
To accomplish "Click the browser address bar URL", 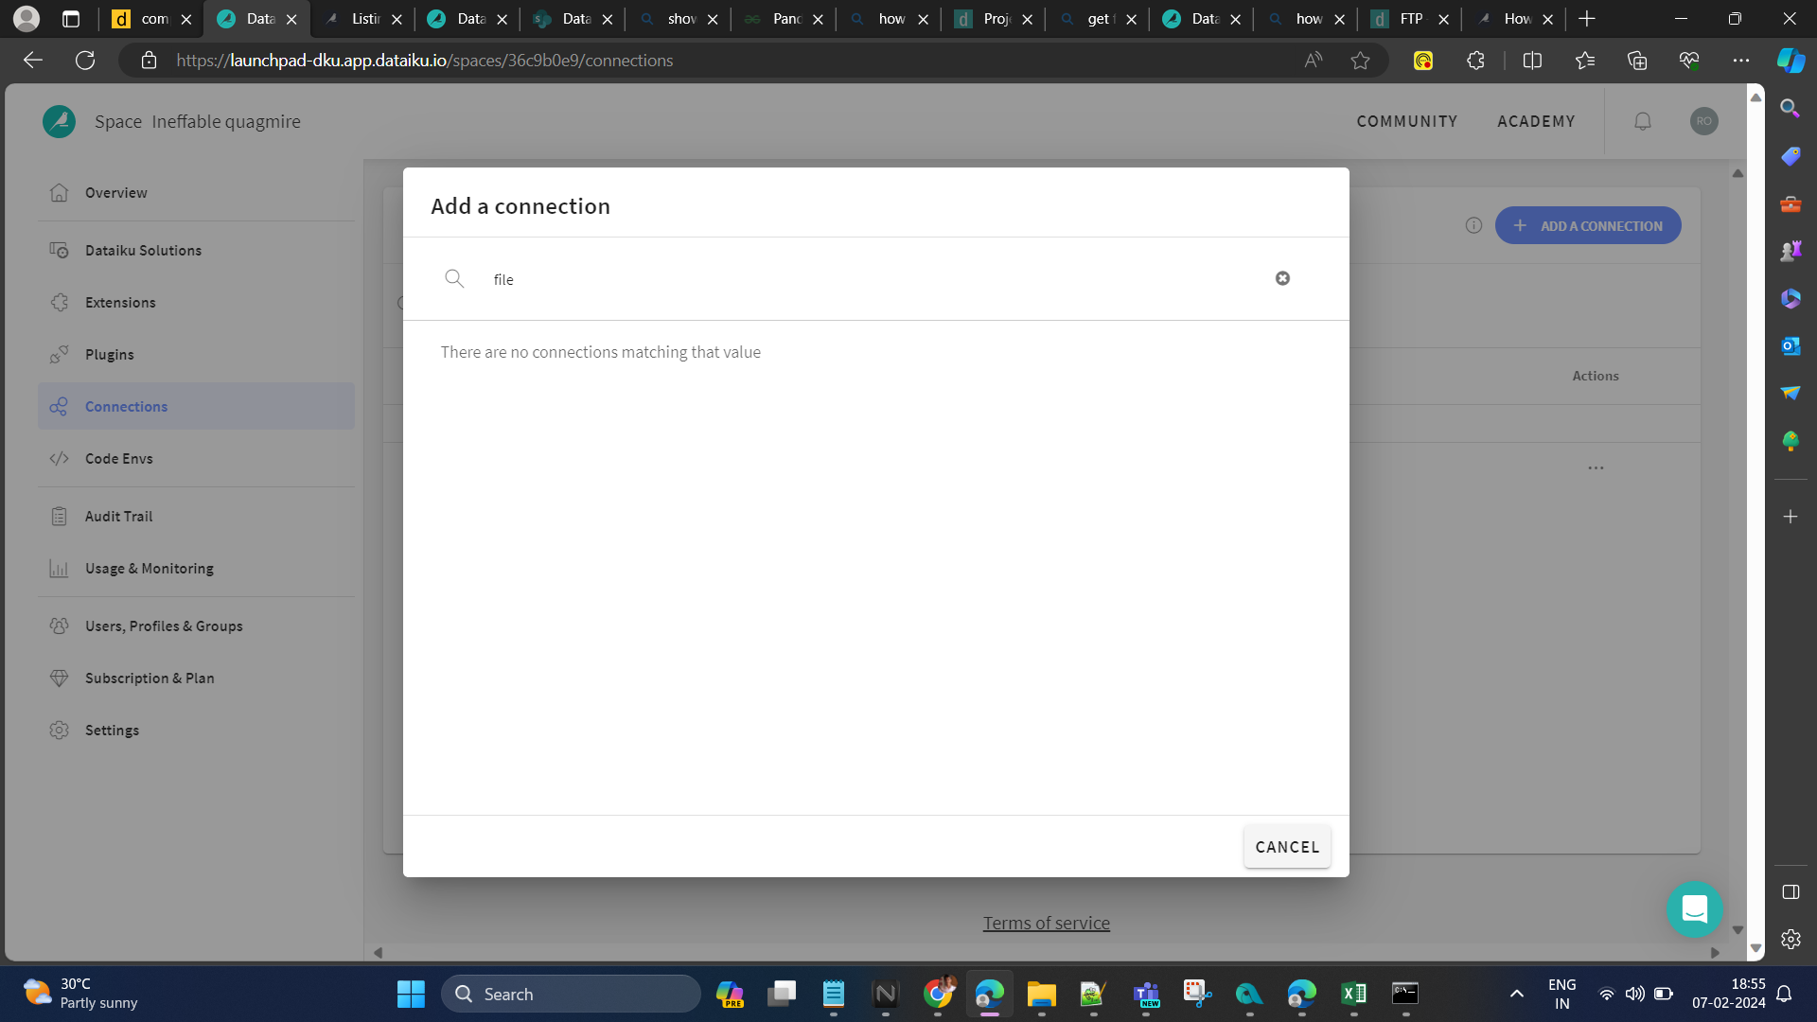I will click(x=425, y=61).
